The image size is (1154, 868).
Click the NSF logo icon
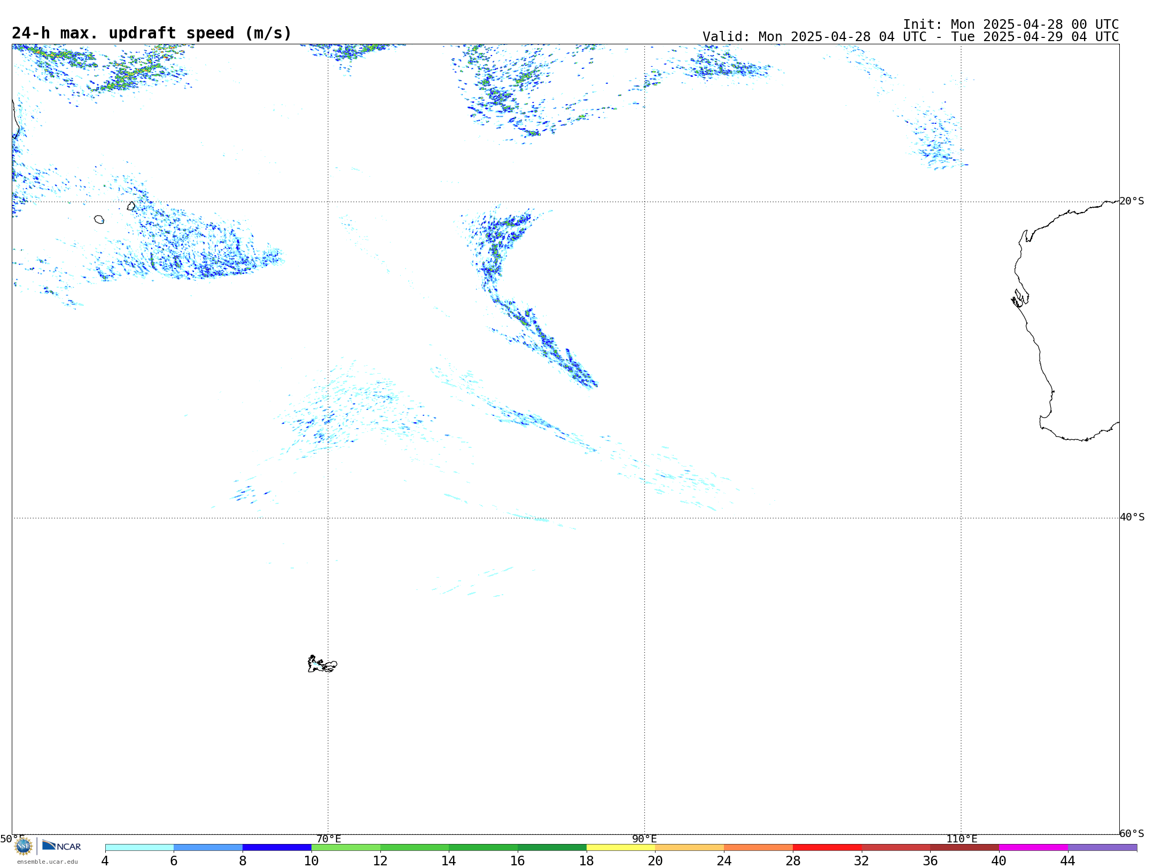(x=24, y=846)
